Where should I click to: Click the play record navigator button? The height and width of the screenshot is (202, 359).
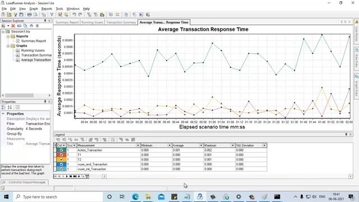point(67,176)
